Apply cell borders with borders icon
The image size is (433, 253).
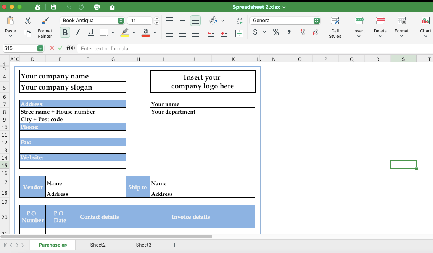click(x=104, y=32)
